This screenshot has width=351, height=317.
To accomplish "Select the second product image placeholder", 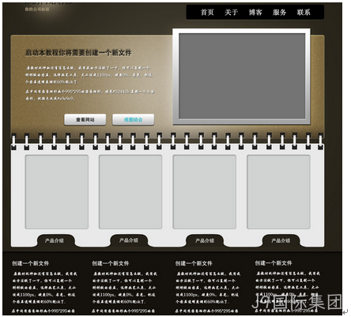I will tap(130, 192).
